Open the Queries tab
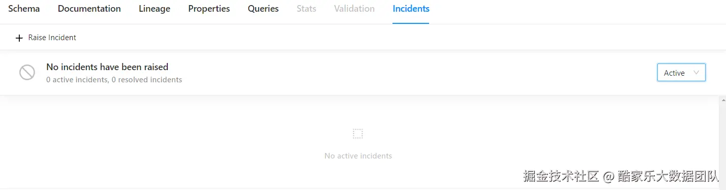Screen dimensions: 726x190 pos(263,9)
